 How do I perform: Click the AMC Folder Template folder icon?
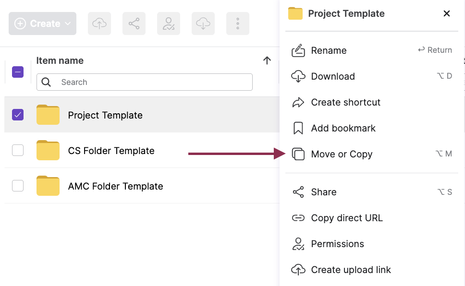coord(48,186)
